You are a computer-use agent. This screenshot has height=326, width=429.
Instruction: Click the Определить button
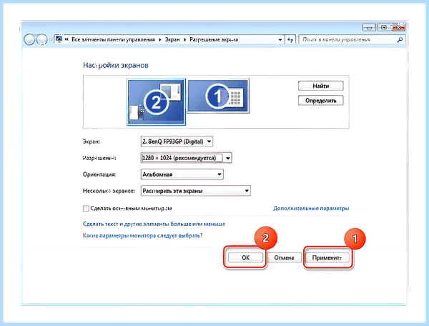coord(320,101)
